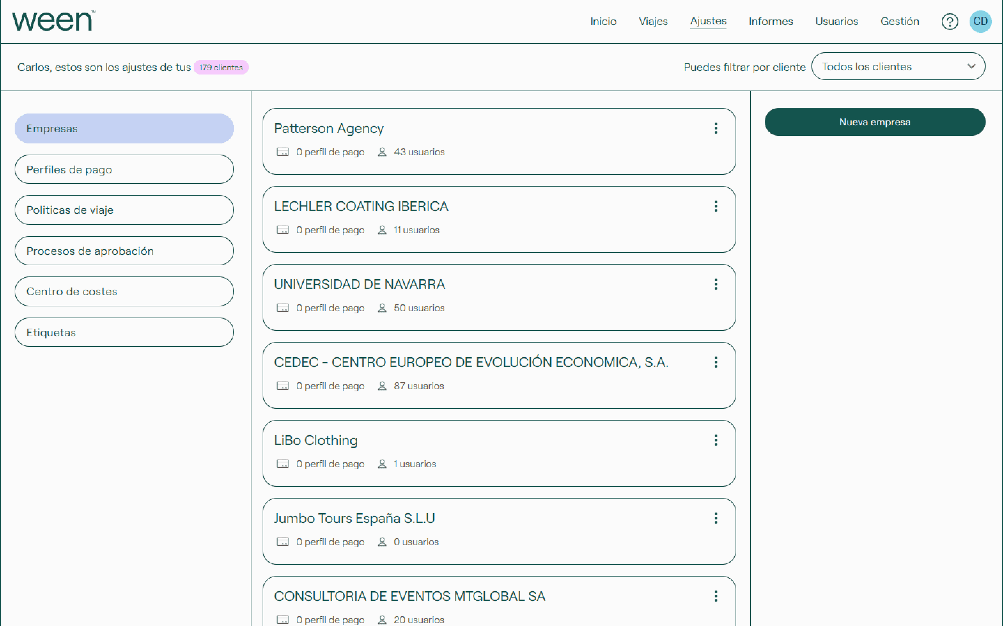The width and height of the screenshot is (1003, 626).
Task: Open three-dot menu for Patterson Agency
Action: (716, 128)
